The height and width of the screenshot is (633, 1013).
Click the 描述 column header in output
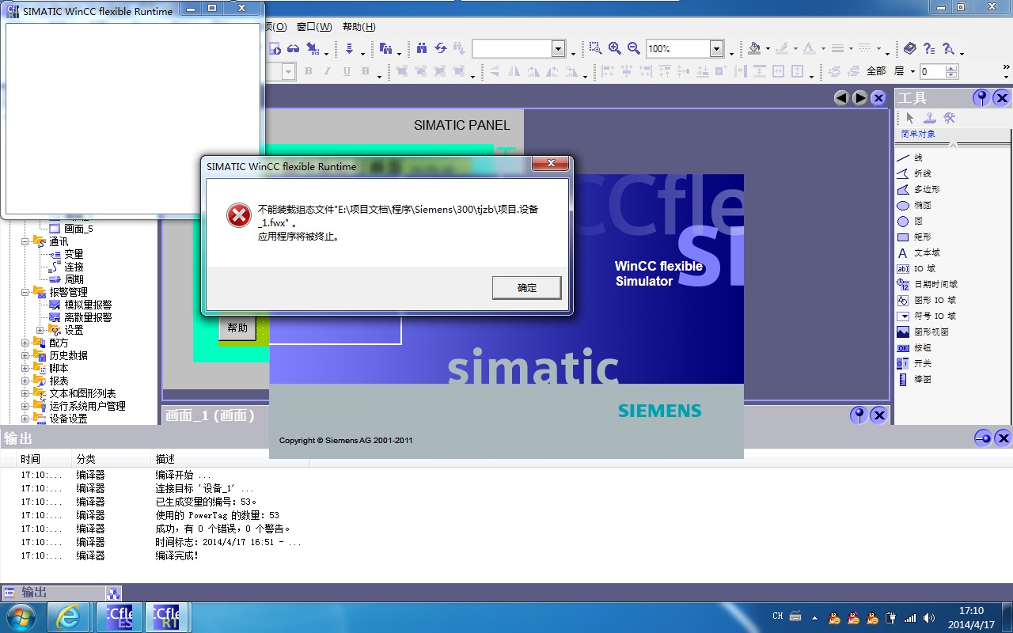coord(165,459)
